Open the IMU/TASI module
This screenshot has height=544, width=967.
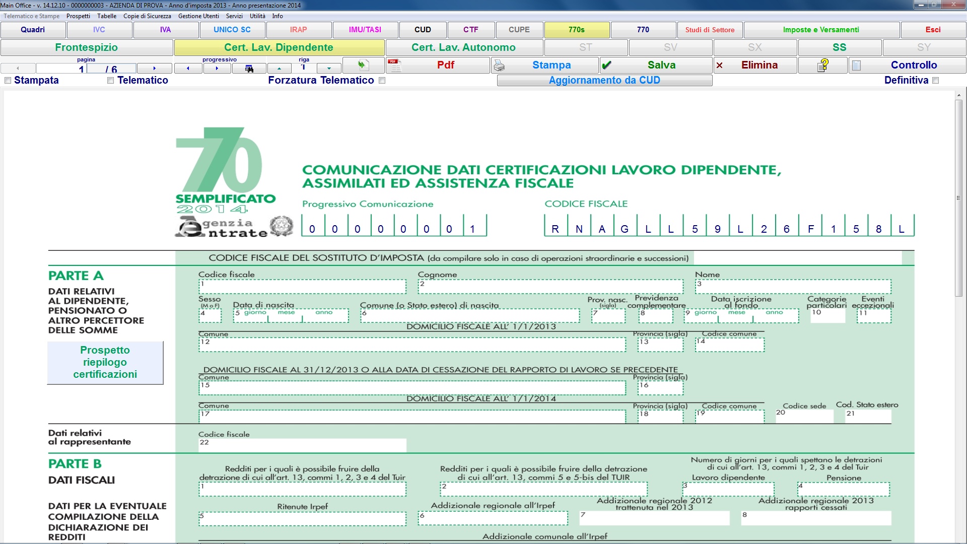(365, 30)
